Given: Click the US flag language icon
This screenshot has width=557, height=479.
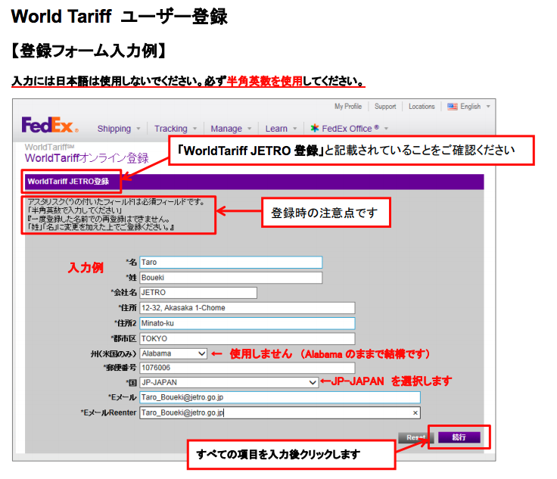Looking at the screenshot, I should pos(453,107).
